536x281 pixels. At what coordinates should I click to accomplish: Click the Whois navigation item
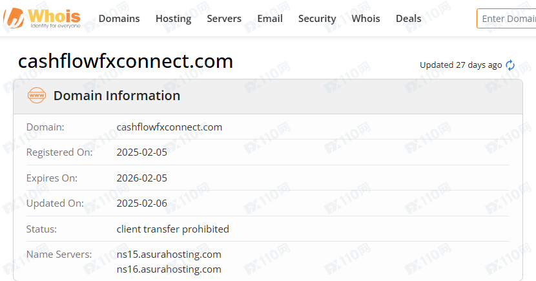(x=366, y=19)
